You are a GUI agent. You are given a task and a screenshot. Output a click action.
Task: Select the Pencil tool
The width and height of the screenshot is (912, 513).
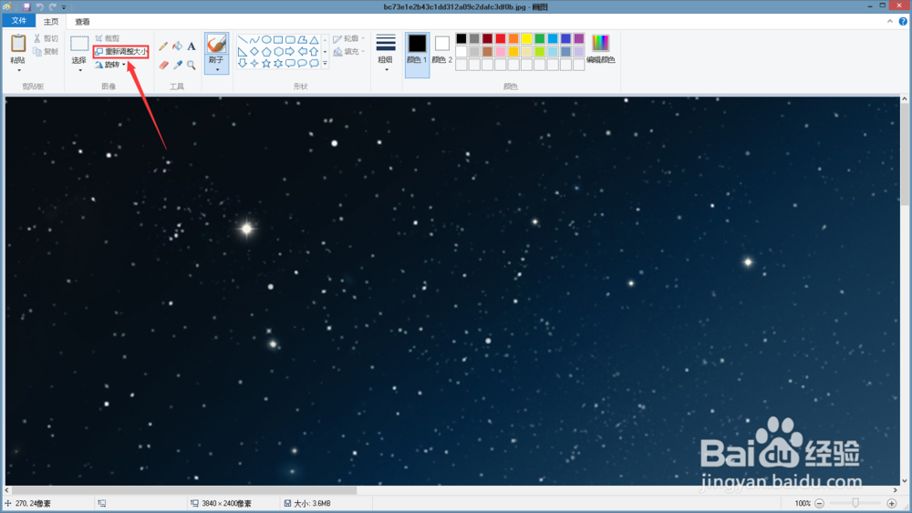163,46
